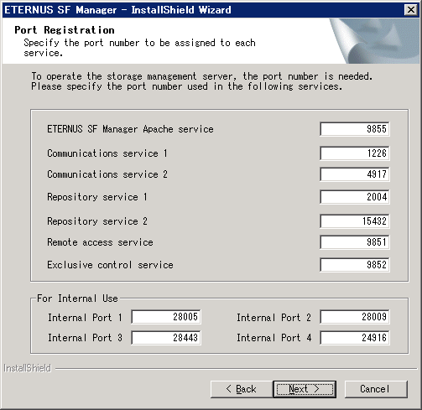
Task: Go to the next wizard step
Action: pos(305,389)
